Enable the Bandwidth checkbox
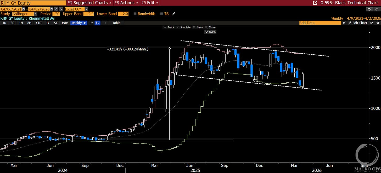Screen dimensions: 381x173 (x=135, y=14)
